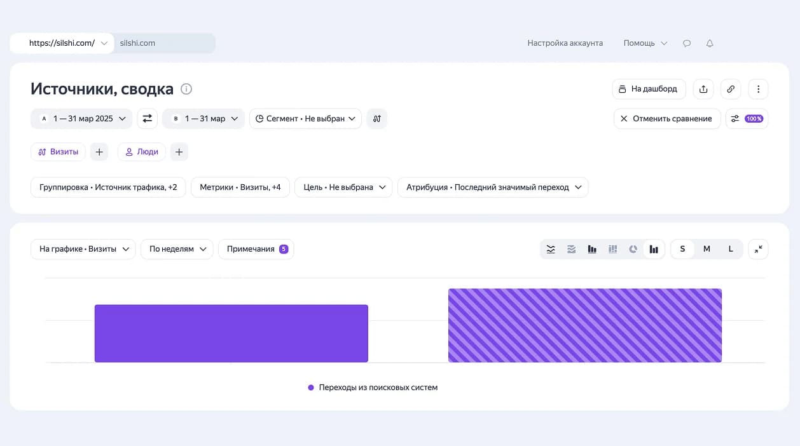Click the export upload icon
Screen dimensions: 800x446
pos(703,89)
